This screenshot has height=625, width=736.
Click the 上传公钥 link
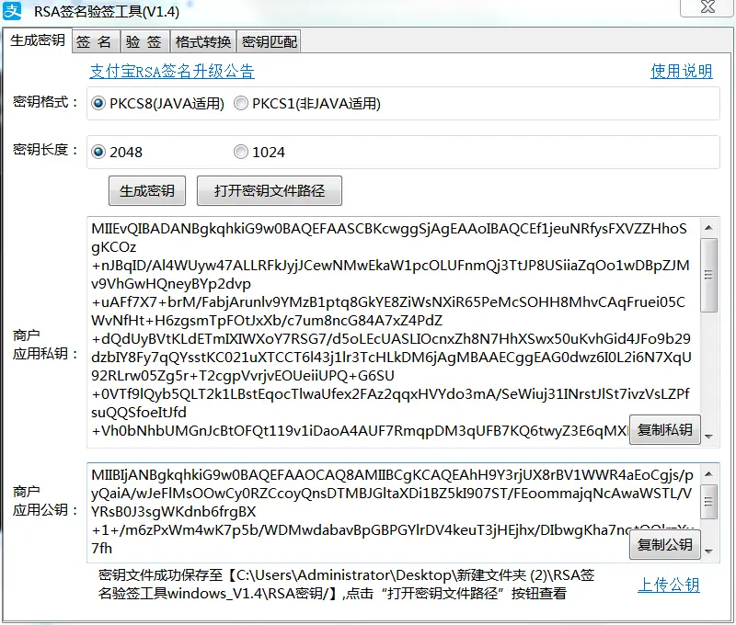coord(669,585)
